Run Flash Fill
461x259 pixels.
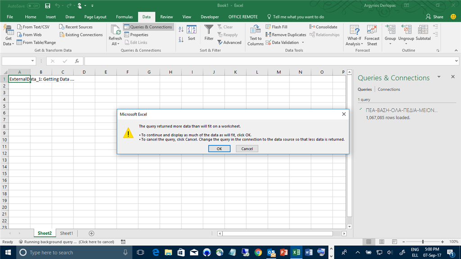(276, 27)
